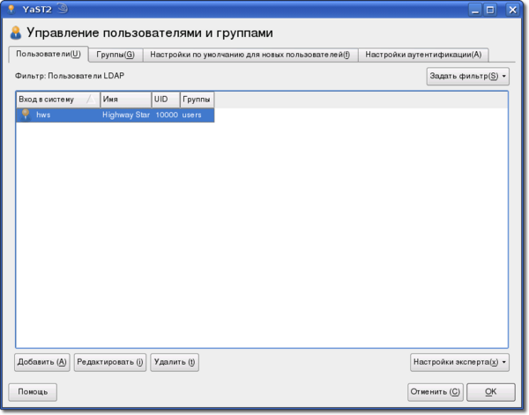Click the YaST2 title bar app icon
Image resolution: width=529 pixels, height=415 pixels.
[x=11, y=10]
